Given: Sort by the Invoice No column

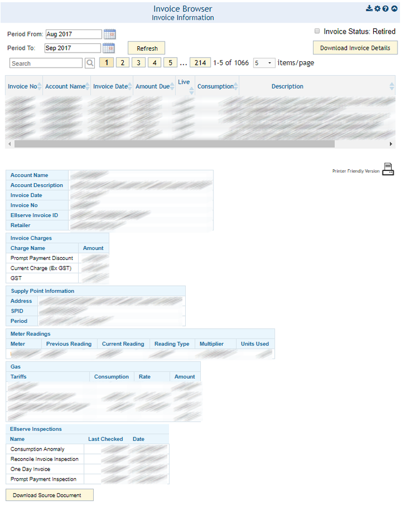Looking at the screenshot, I should [23, 87].
